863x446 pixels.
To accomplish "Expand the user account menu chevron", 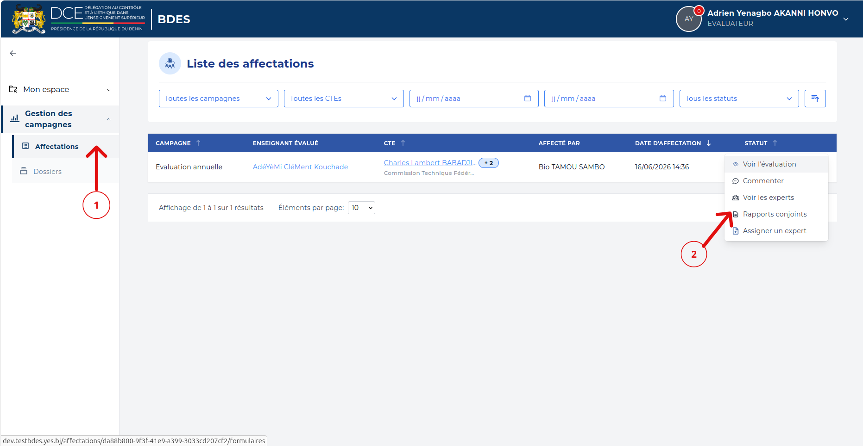I will (x=846, y=19).
